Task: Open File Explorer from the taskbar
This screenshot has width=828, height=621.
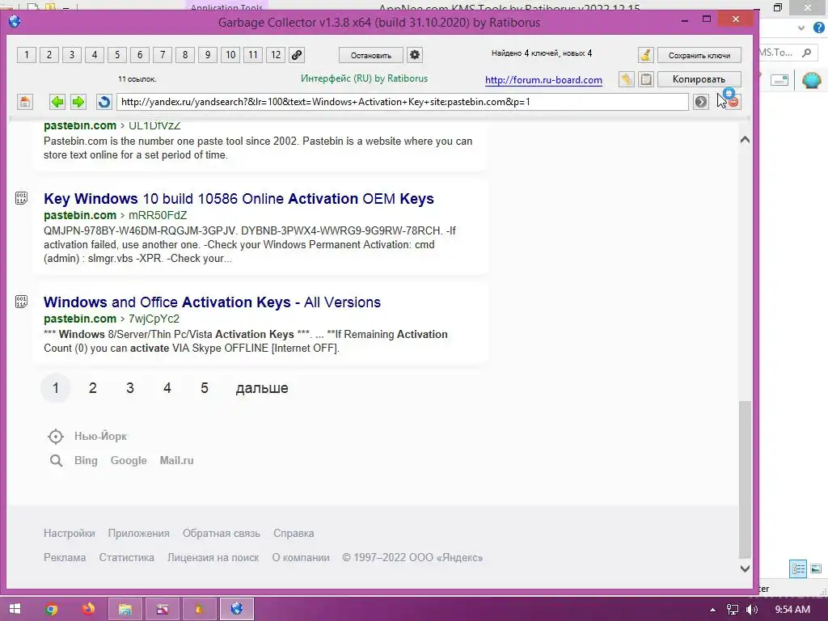Action: pyautogui.click(x=125, y=610)
